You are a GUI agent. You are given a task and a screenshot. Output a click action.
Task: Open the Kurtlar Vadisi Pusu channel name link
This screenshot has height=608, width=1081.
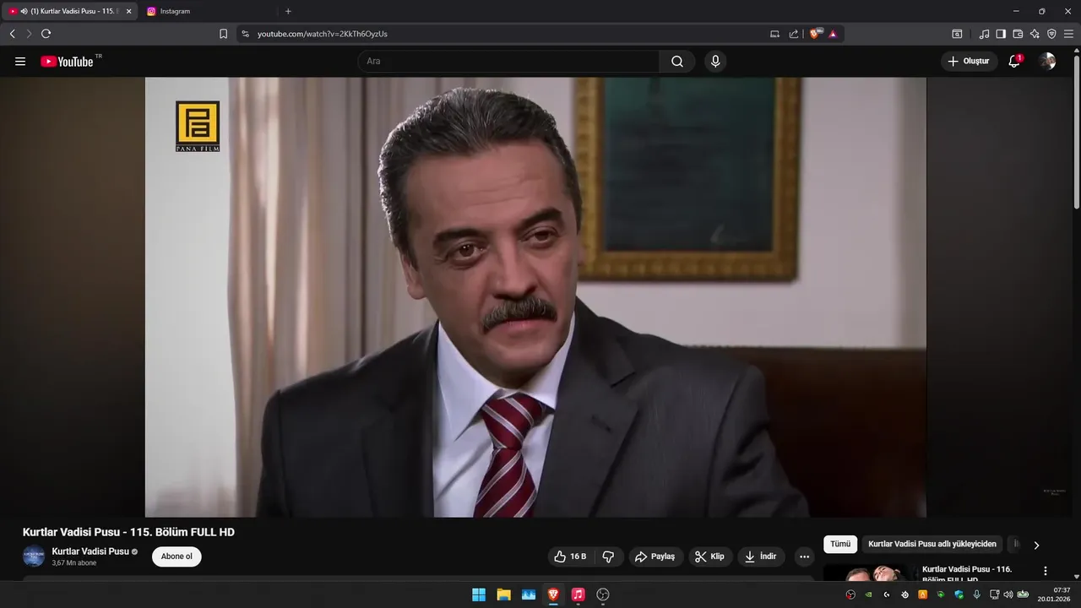click(90, 551)
